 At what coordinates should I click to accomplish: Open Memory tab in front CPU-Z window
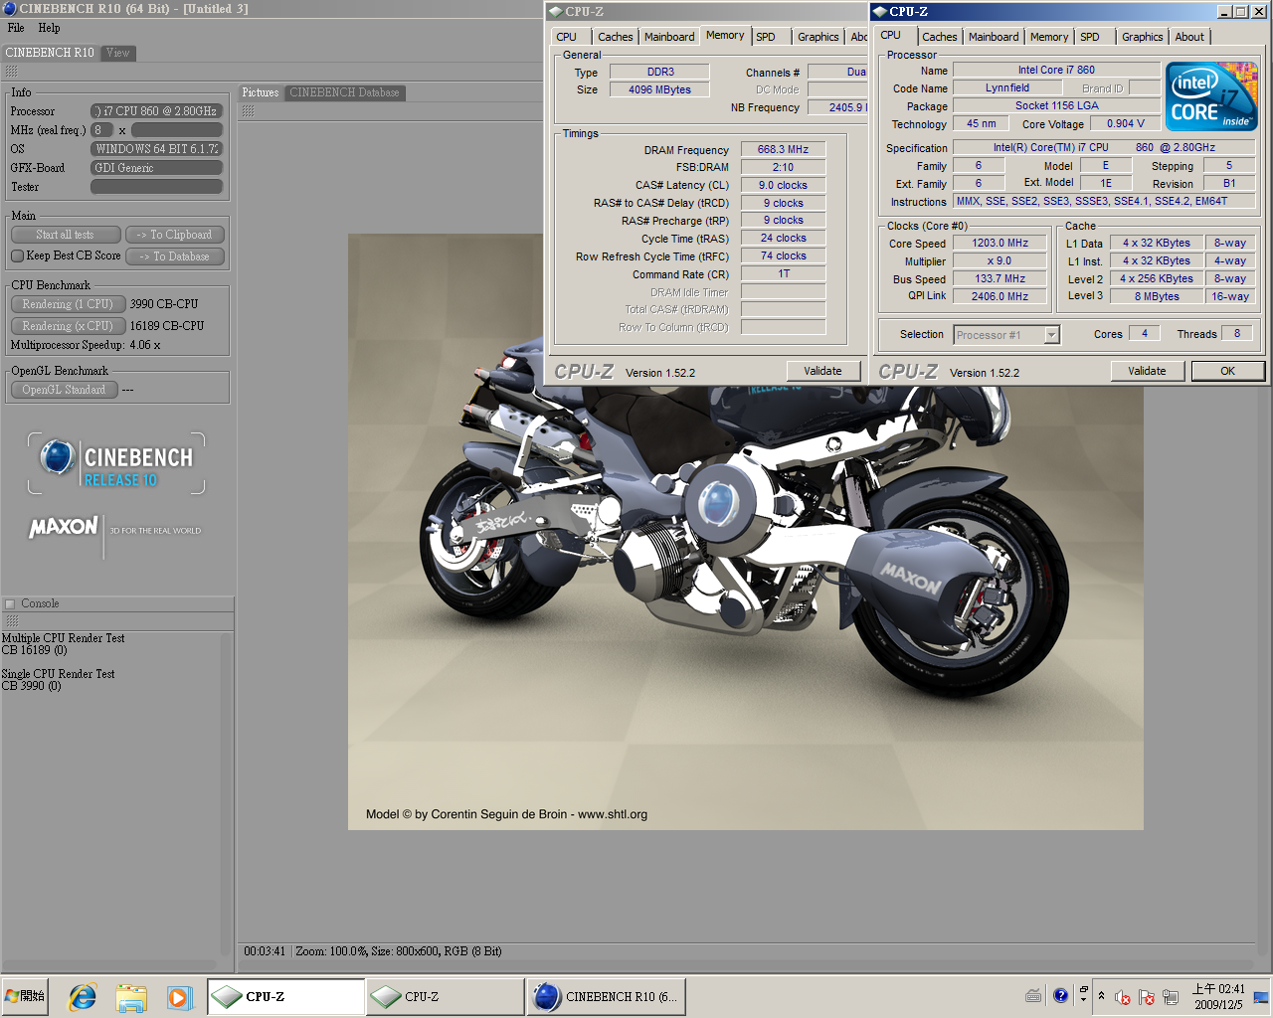[x=1049, y=37]
